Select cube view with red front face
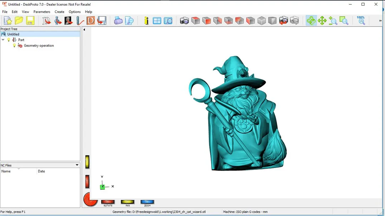 pos(207,21)
